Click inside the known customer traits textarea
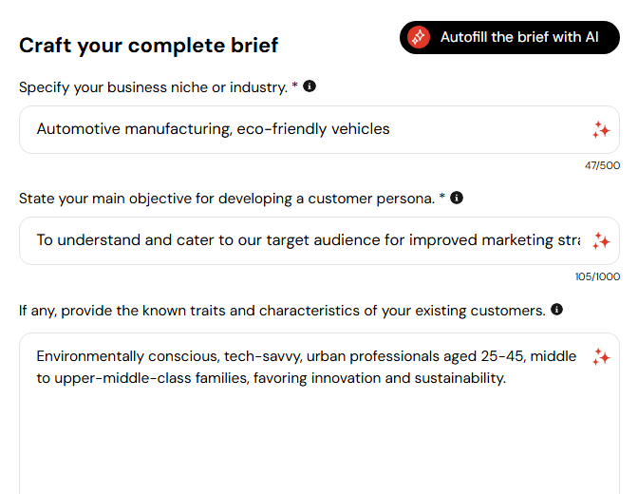 tap(319, 413)
